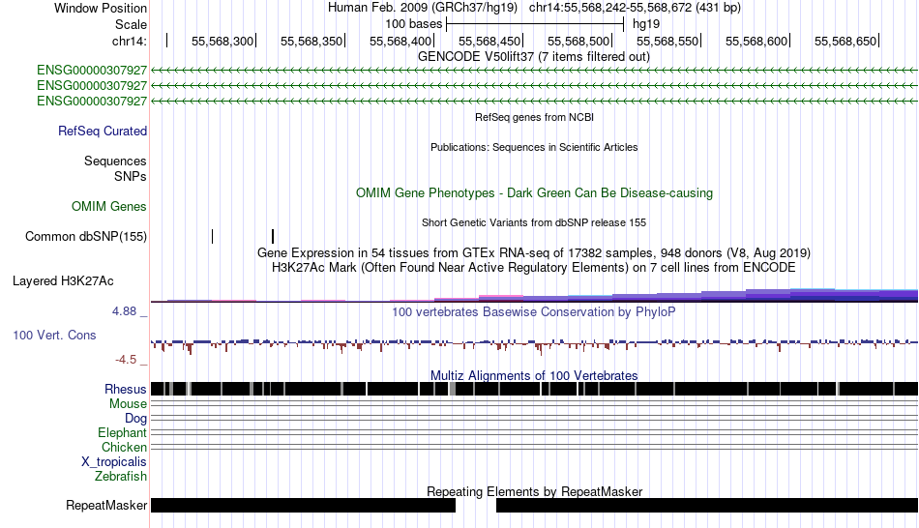Click the second common dbSNP variant tick
This screenshot has height=528, width=919.
click(273, 236)
